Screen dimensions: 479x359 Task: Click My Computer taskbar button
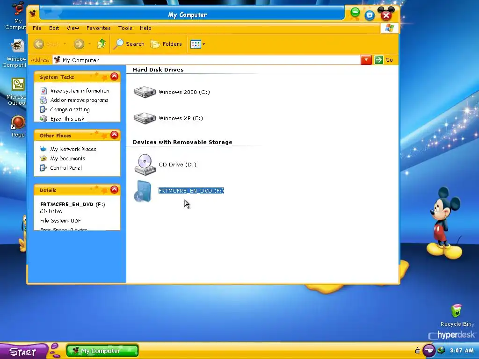pyautogui.click(x=102, y=351)
